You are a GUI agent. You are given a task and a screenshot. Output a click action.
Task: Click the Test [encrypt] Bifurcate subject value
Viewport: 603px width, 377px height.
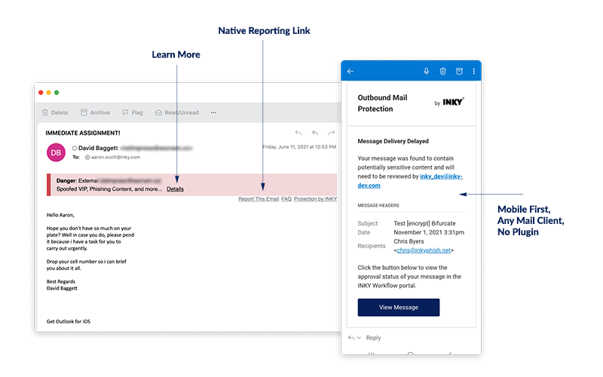click(424, 223)
